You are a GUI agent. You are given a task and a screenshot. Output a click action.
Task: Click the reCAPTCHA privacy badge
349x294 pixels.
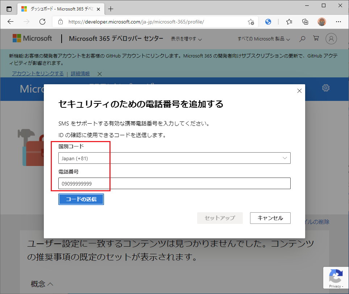pyautogui.click(x=336, y=278)
